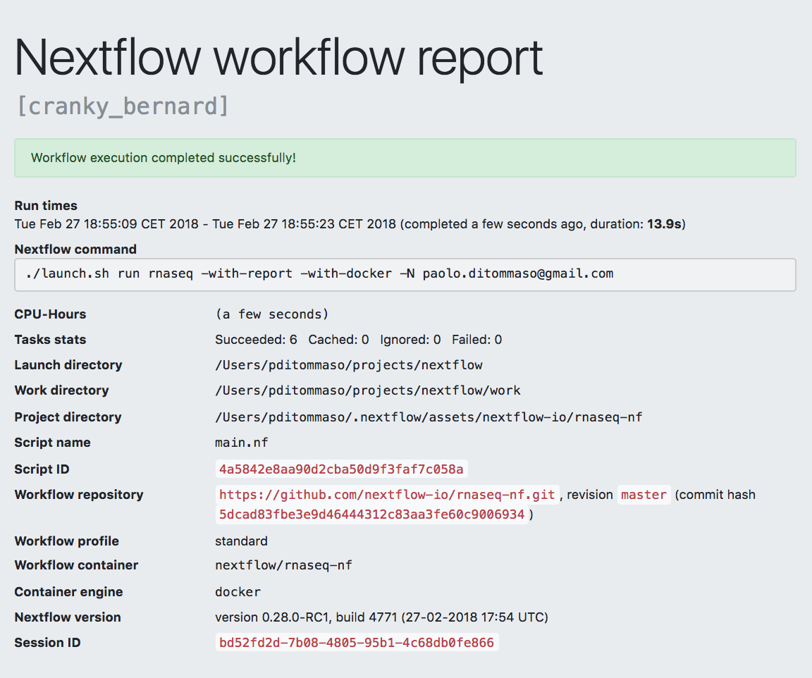Click the Nextflow command label
This screenshot has height=678, width=812.
[75, 249]
